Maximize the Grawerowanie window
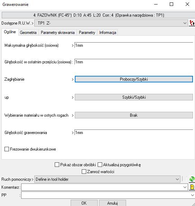Viewport: 195px width, 206px height. click(171, 4)
